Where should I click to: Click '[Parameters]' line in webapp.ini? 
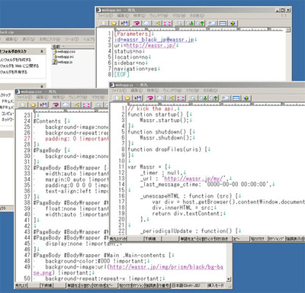coord(133,34)
